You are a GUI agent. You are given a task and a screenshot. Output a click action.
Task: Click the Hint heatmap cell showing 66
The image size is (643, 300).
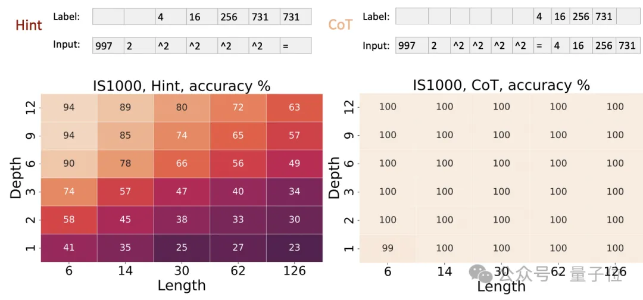click(182, 164)
